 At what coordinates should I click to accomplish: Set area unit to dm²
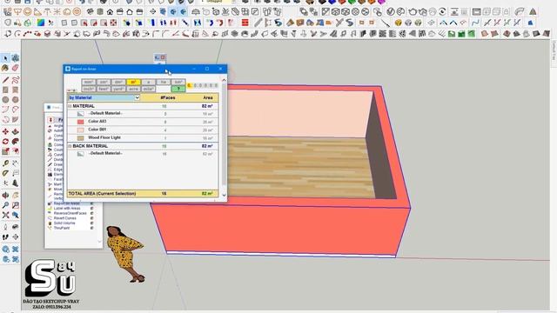[118, 83]
